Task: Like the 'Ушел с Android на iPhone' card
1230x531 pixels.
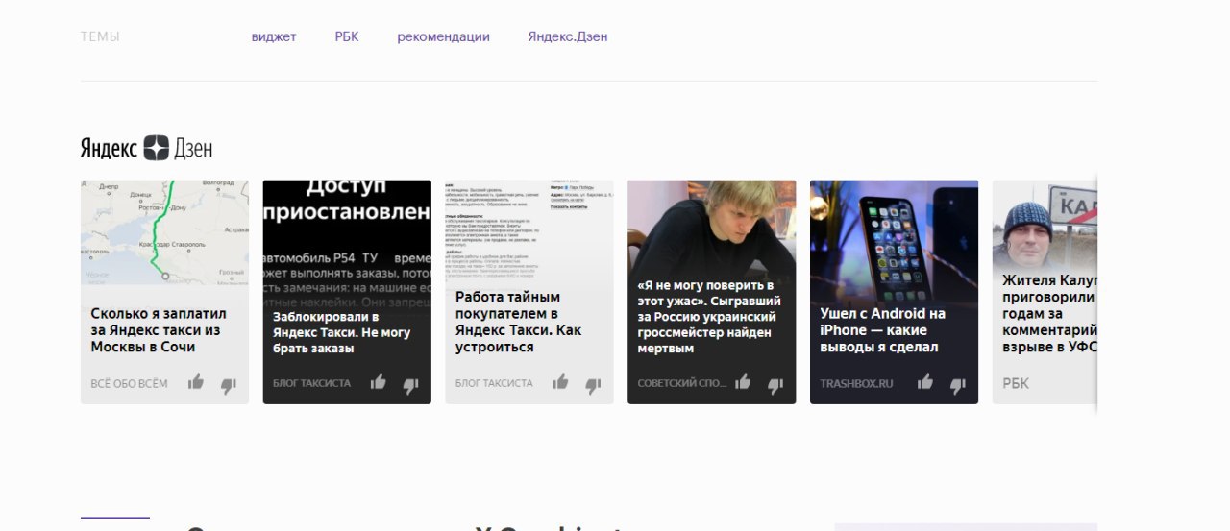Action: coord(925,382)
